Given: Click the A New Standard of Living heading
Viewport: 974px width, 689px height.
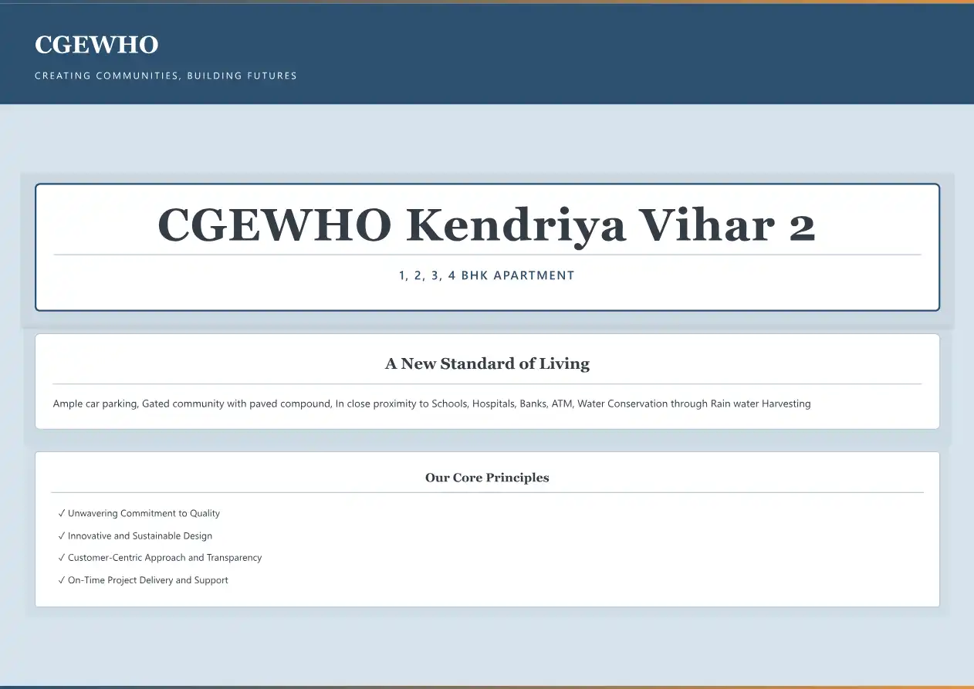Looking at the screenshot, I should click(486, 363).
